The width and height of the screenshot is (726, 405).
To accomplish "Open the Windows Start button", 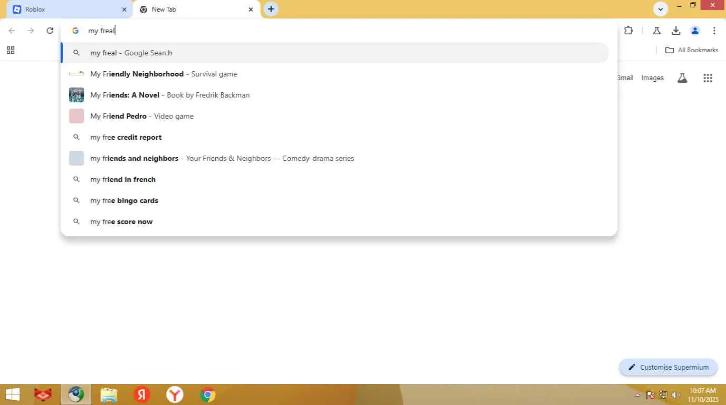I will click(13, 394).
